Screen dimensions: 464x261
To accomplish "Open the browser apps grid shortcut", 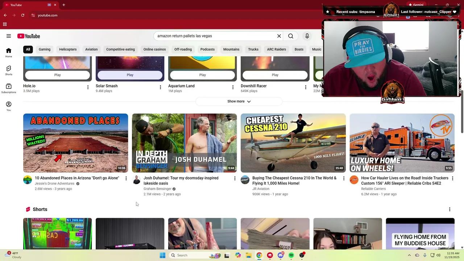I will tap(5, 24).
